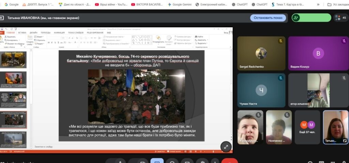
Task: Open the Google Gemini bookmark
Action: click(180, 4)
